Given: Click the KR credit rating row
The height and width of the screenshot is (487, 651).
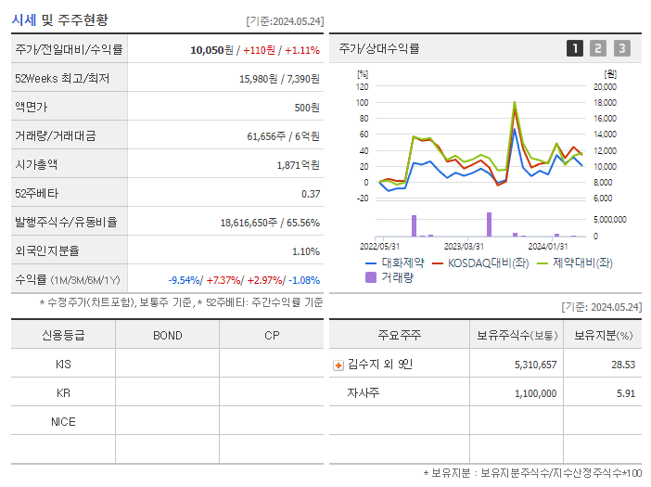Looking at the screenshot, I should (x=167, y=392).
